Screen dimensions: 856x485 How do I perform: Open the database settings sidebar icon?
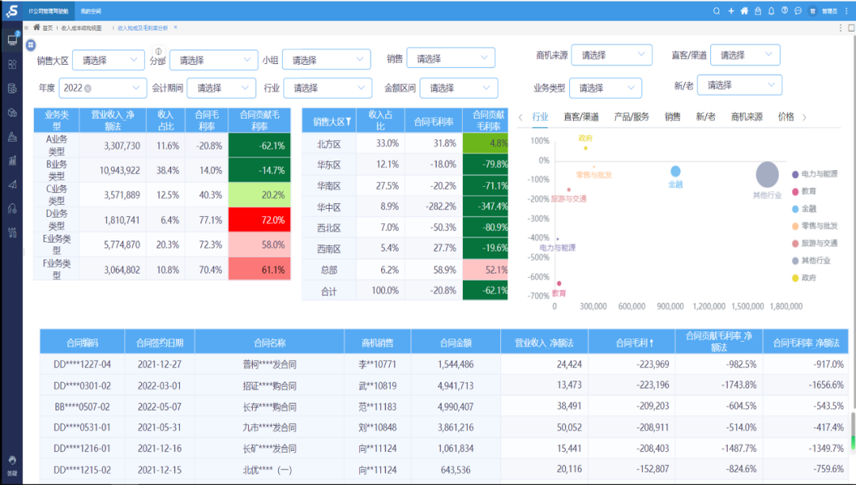pyautogui.click(x=12, y=89)
